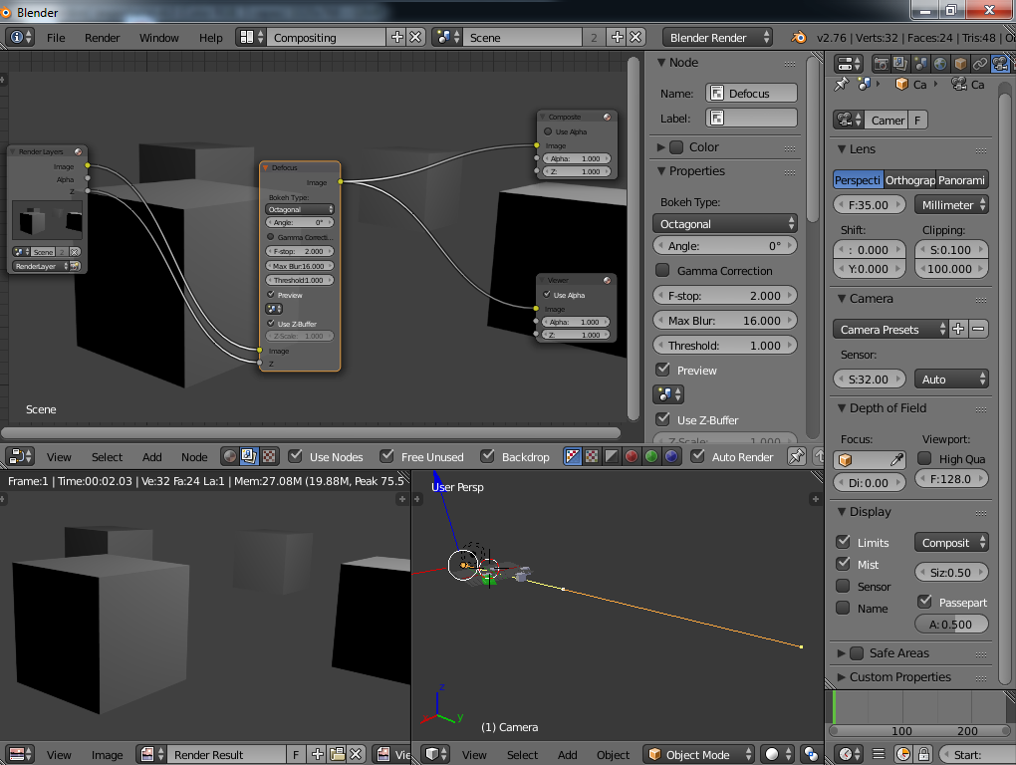
Task: Open the World properties tab (globe icon)
Action: (x=940, y=64)
